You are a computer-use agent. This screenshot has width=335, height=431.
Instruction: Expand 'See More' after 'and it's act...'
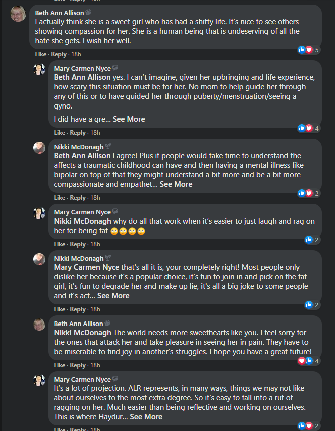point(113,296)
